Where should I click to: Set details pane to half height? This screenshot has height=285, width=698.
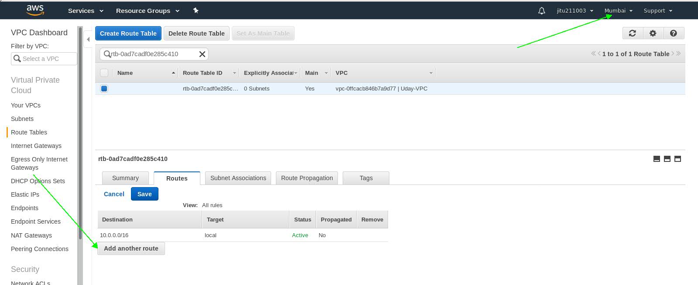tap(667, 159)
